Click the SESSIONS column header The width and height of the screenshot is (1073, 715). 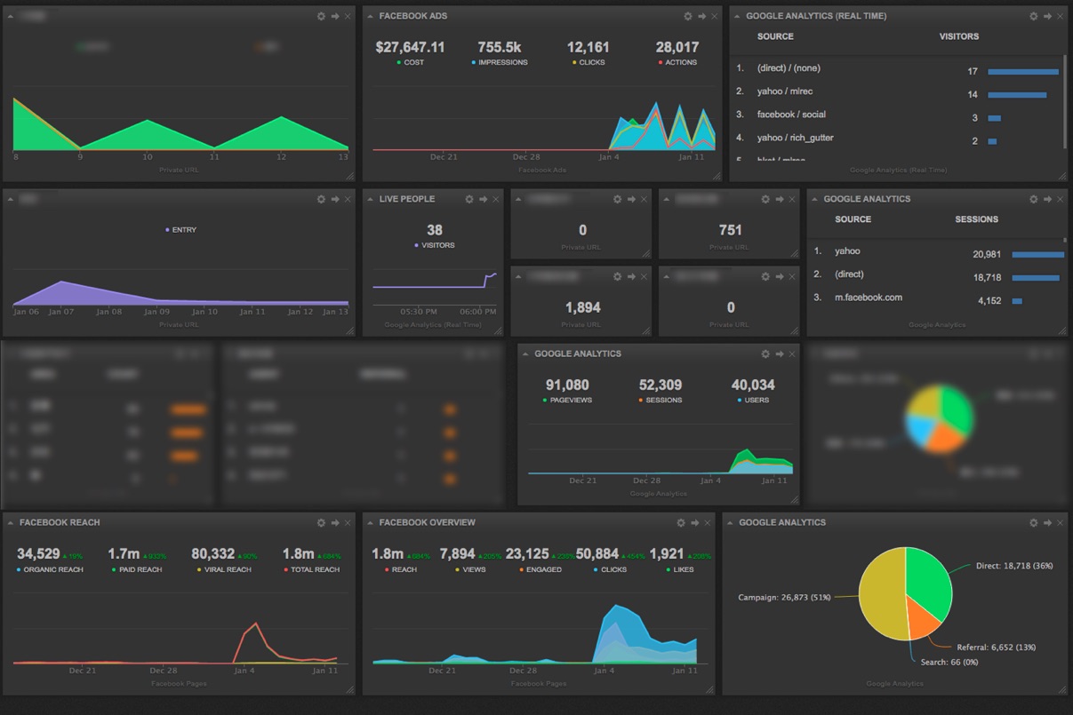coord(976,219)
